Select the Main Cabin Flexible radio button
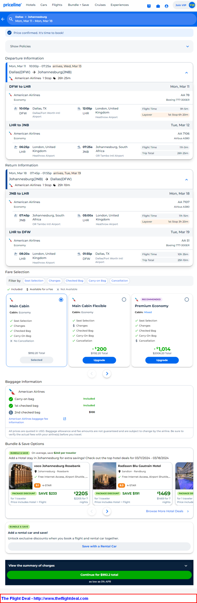The image size is (197, 603). click(124, 300)
